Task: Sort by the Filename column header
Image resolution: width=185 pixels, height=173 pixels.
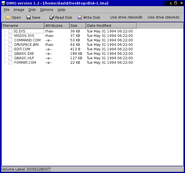Action: coord(23,26)
